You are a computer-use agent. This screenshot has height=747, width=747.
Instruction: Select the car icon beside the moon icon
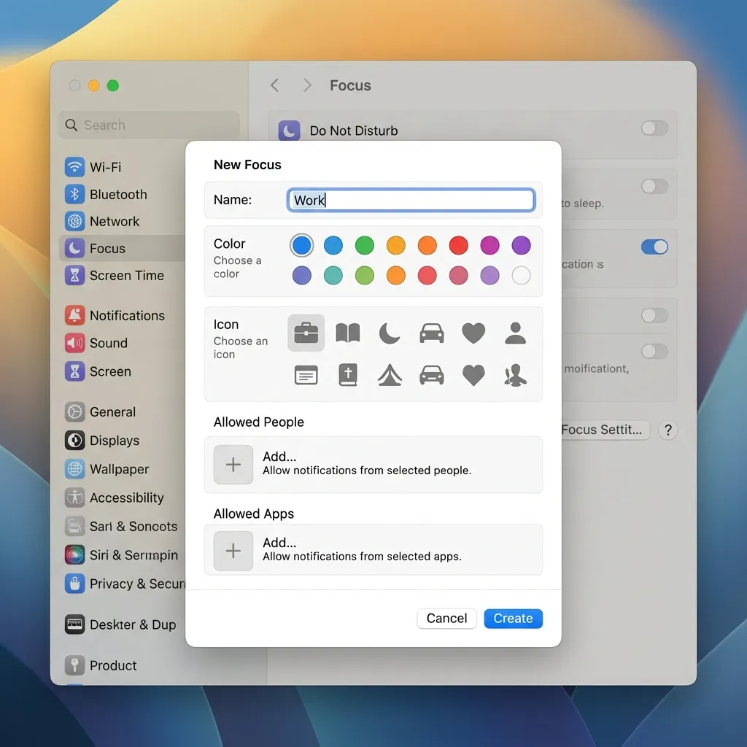tap(432, 333)
